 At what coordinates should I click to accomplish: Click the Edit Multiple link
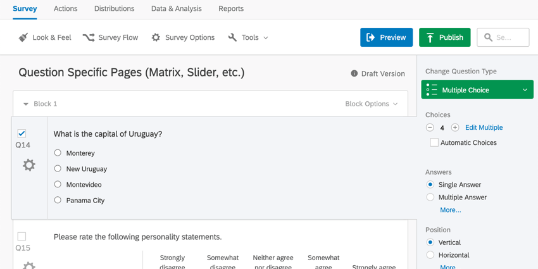coord(484,128)
